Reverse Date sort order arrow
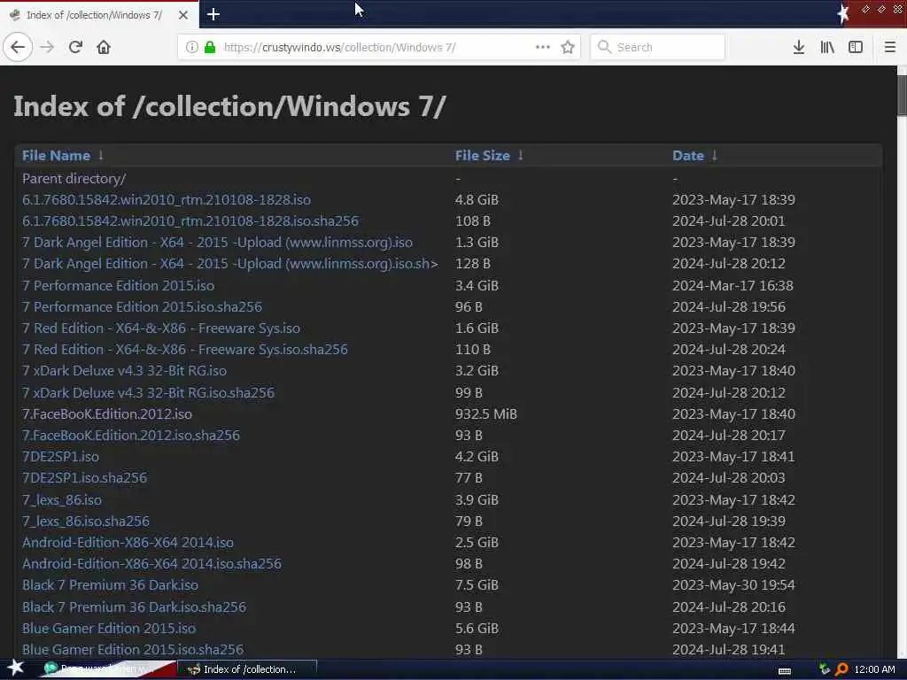Image resolution: width=907 pixels, height=680 pixels. [x=715, y=155]
